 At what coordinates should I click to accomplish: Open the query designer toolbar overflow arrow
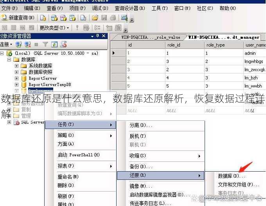pyautogui.click(x=126, y=30)
